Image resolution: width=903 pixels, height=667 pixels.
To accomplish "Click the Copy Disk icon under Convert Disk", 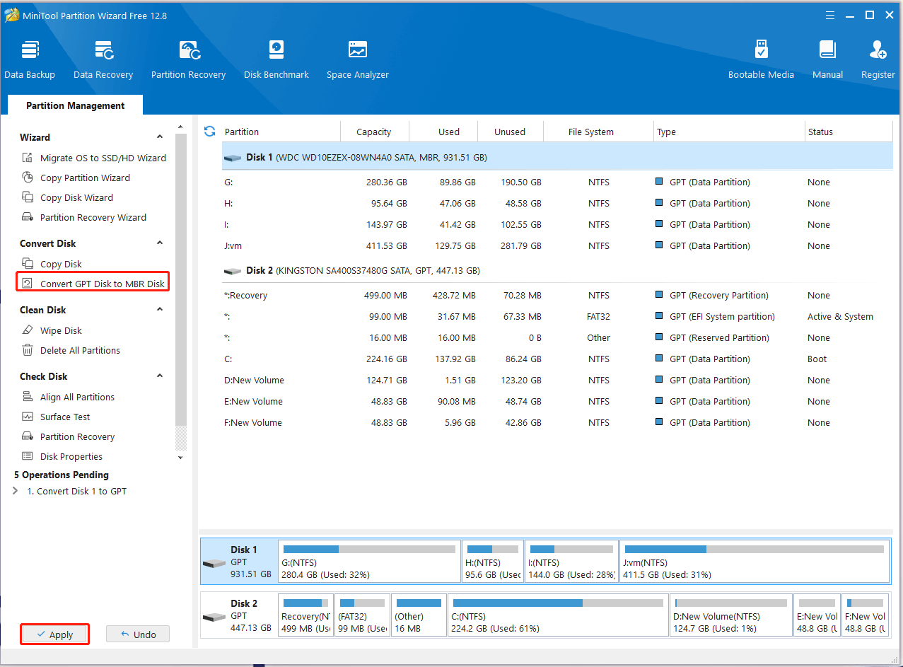I will [x=28, y=264].
